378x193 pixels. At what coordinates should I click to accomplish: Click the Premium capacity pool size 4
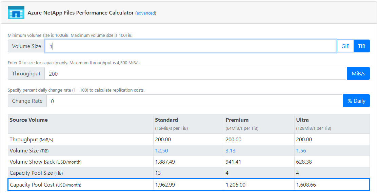pos(227,173)
